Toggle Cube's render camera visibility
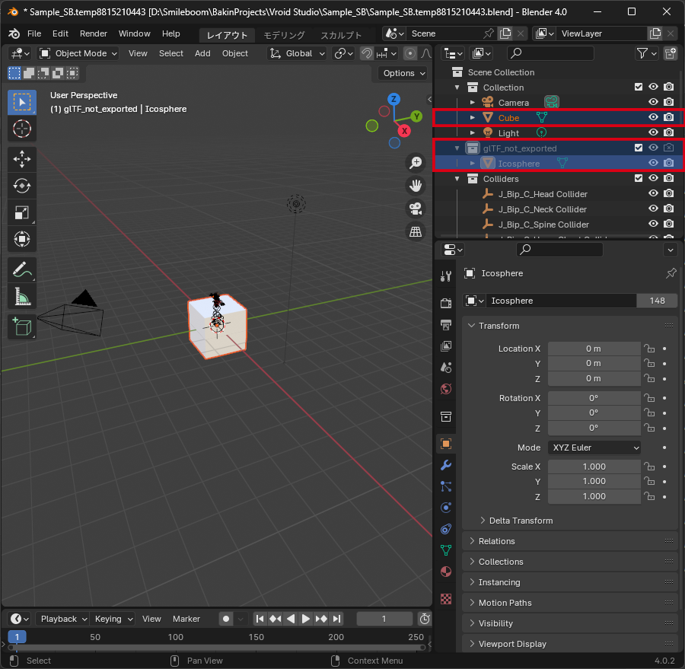The width and height of the screenshot is (685, 669). 668,117
